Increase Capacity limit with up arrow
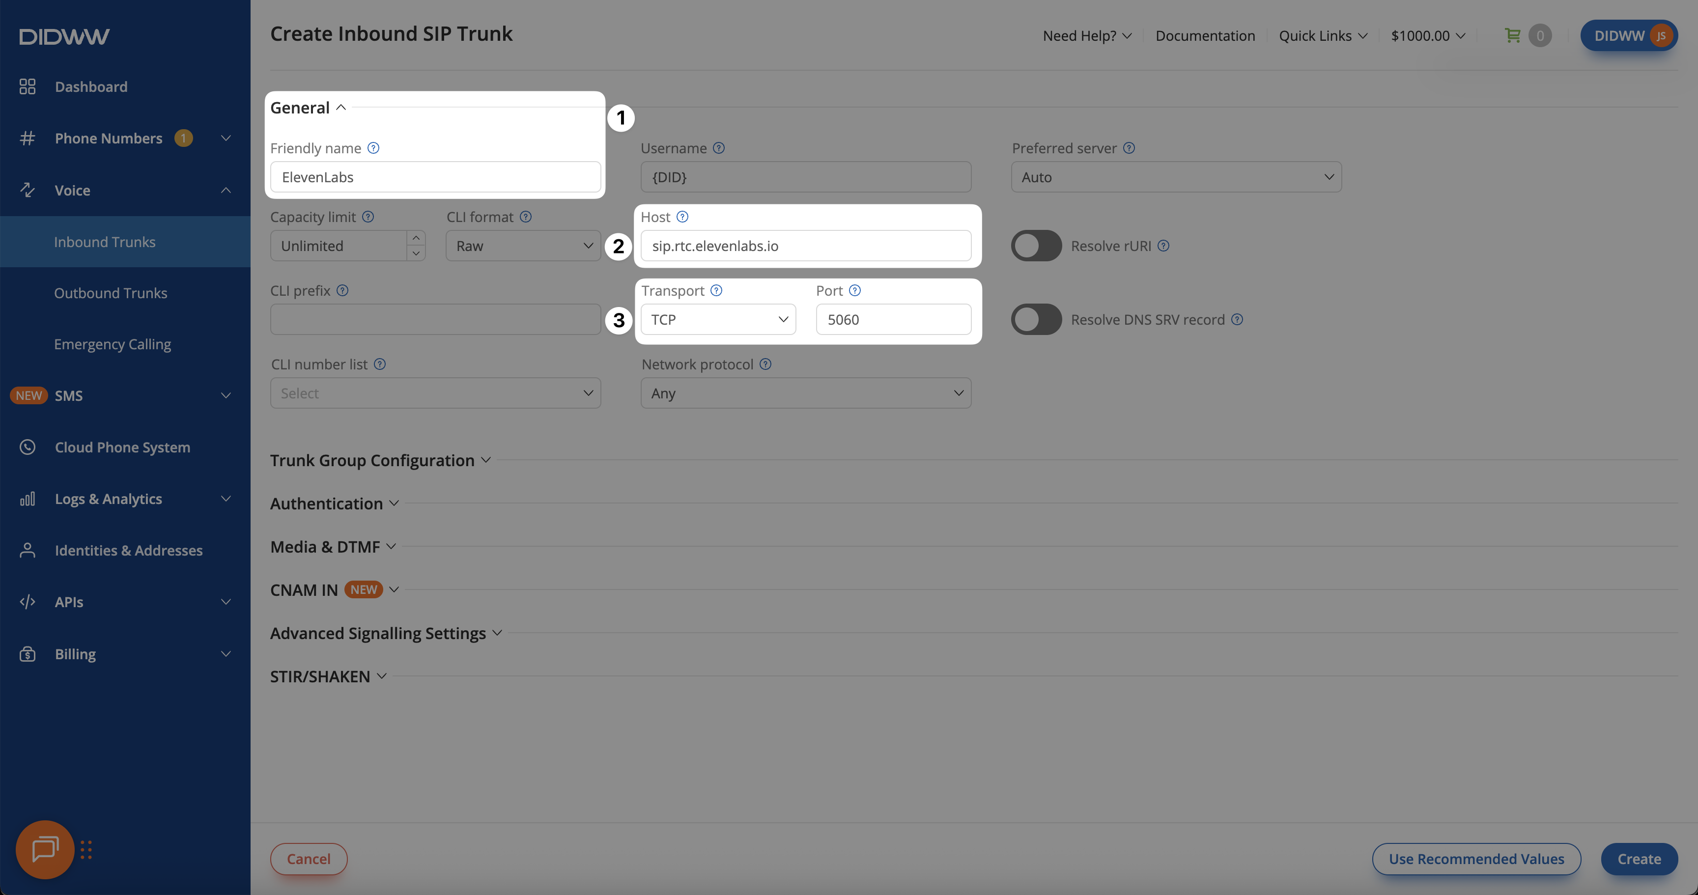Screen dimensions: 1698x895 pyautogui.click(x=416, y=238)
